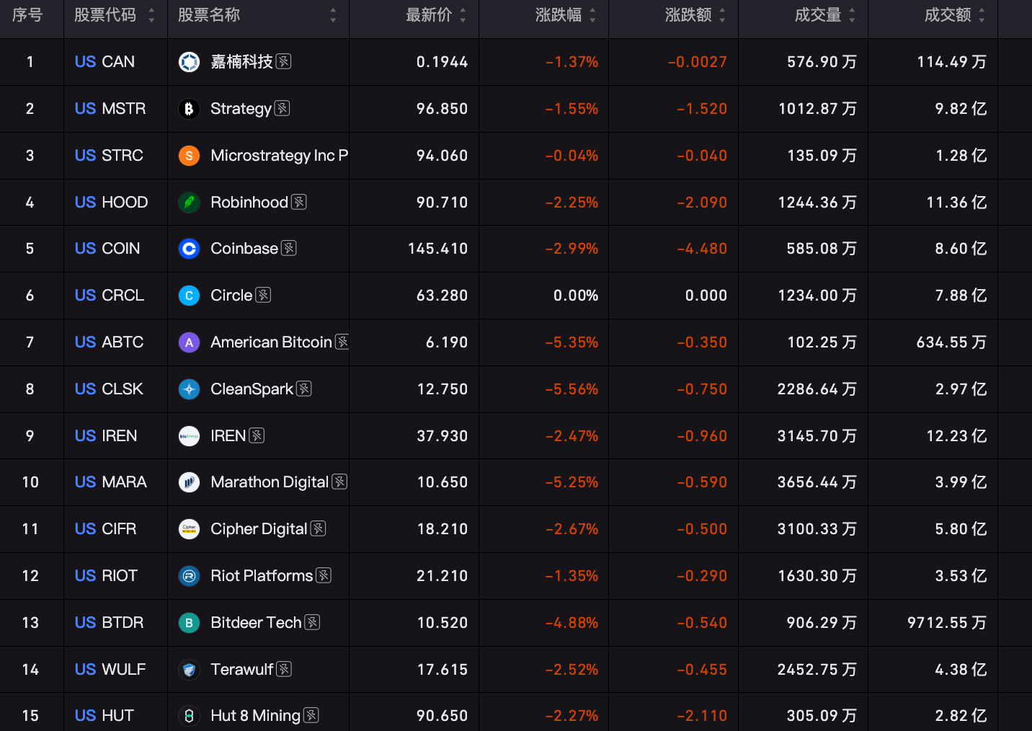Open the US IREN stock code link

coord(106,436)
